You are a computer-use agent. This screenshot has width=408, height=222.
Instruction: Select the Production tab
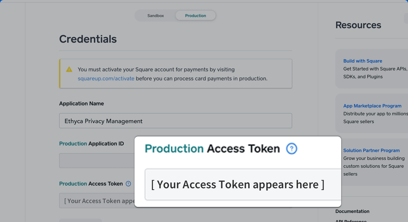(195, 16)
